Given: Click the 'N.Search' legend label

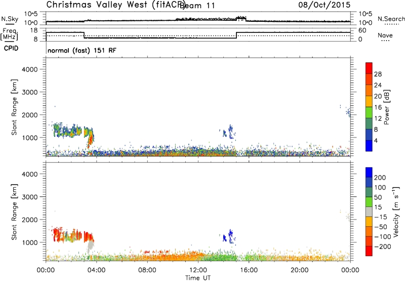Looking at the screenshot, I should click(x=391, y=19).
